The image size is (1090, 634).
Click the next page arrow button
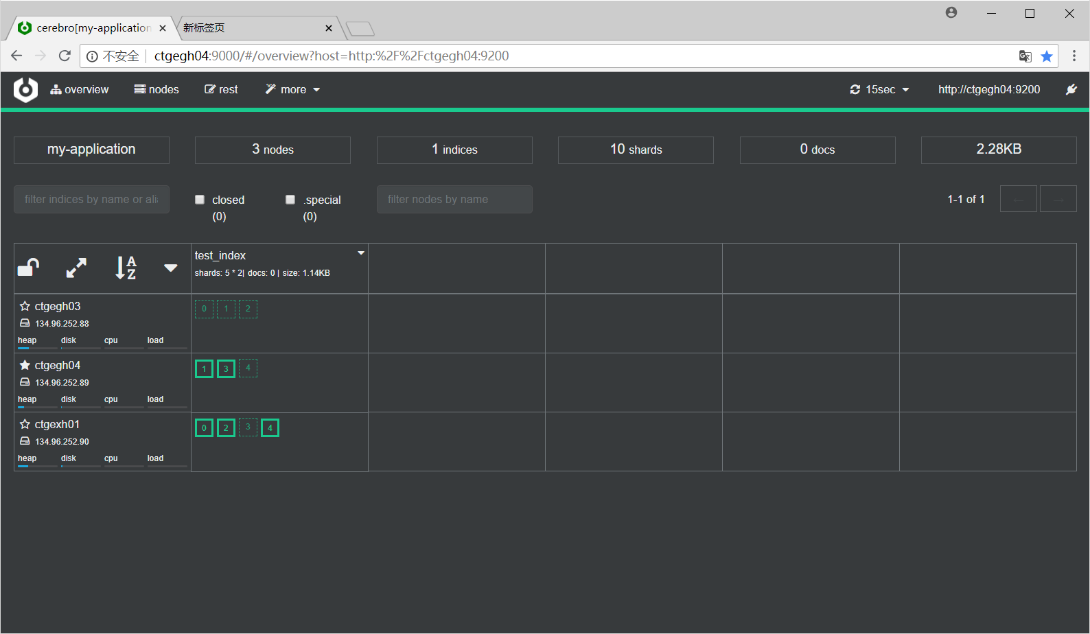click(x=1058, y=199)
